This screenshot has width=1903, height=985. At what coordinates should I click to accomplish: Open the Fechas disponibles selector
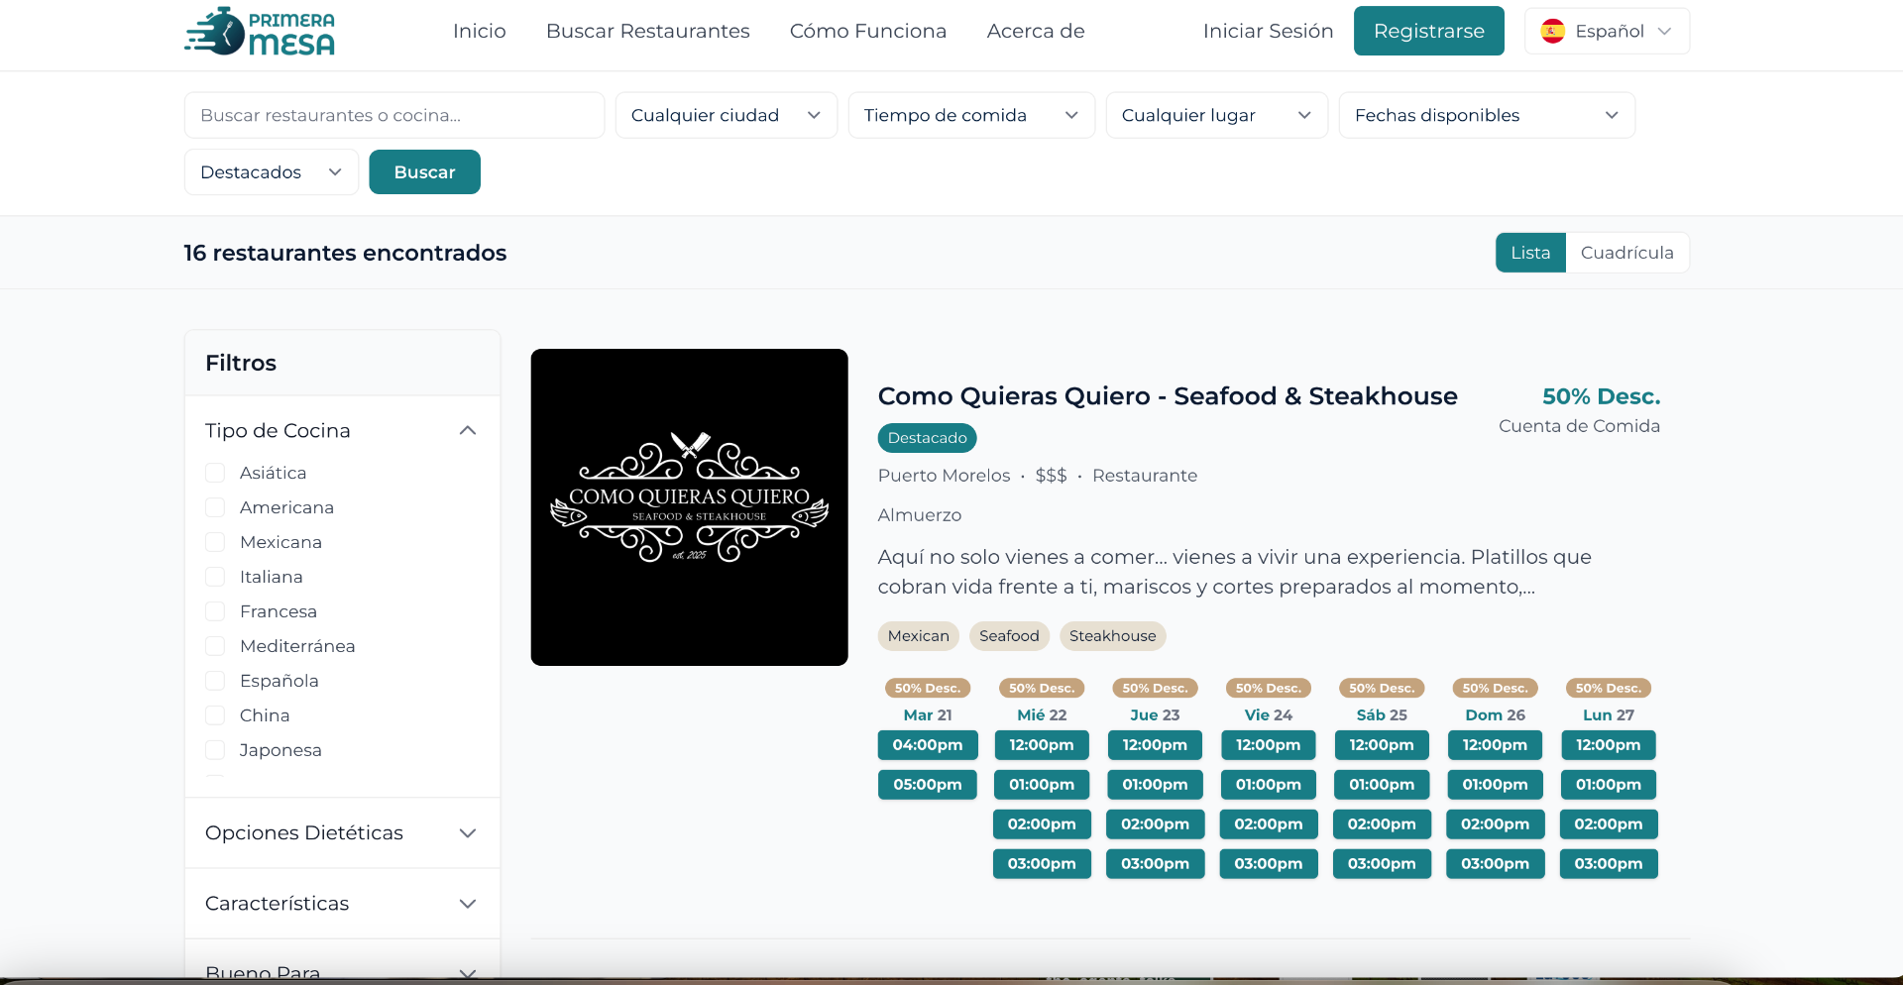tap(1486, 115)
